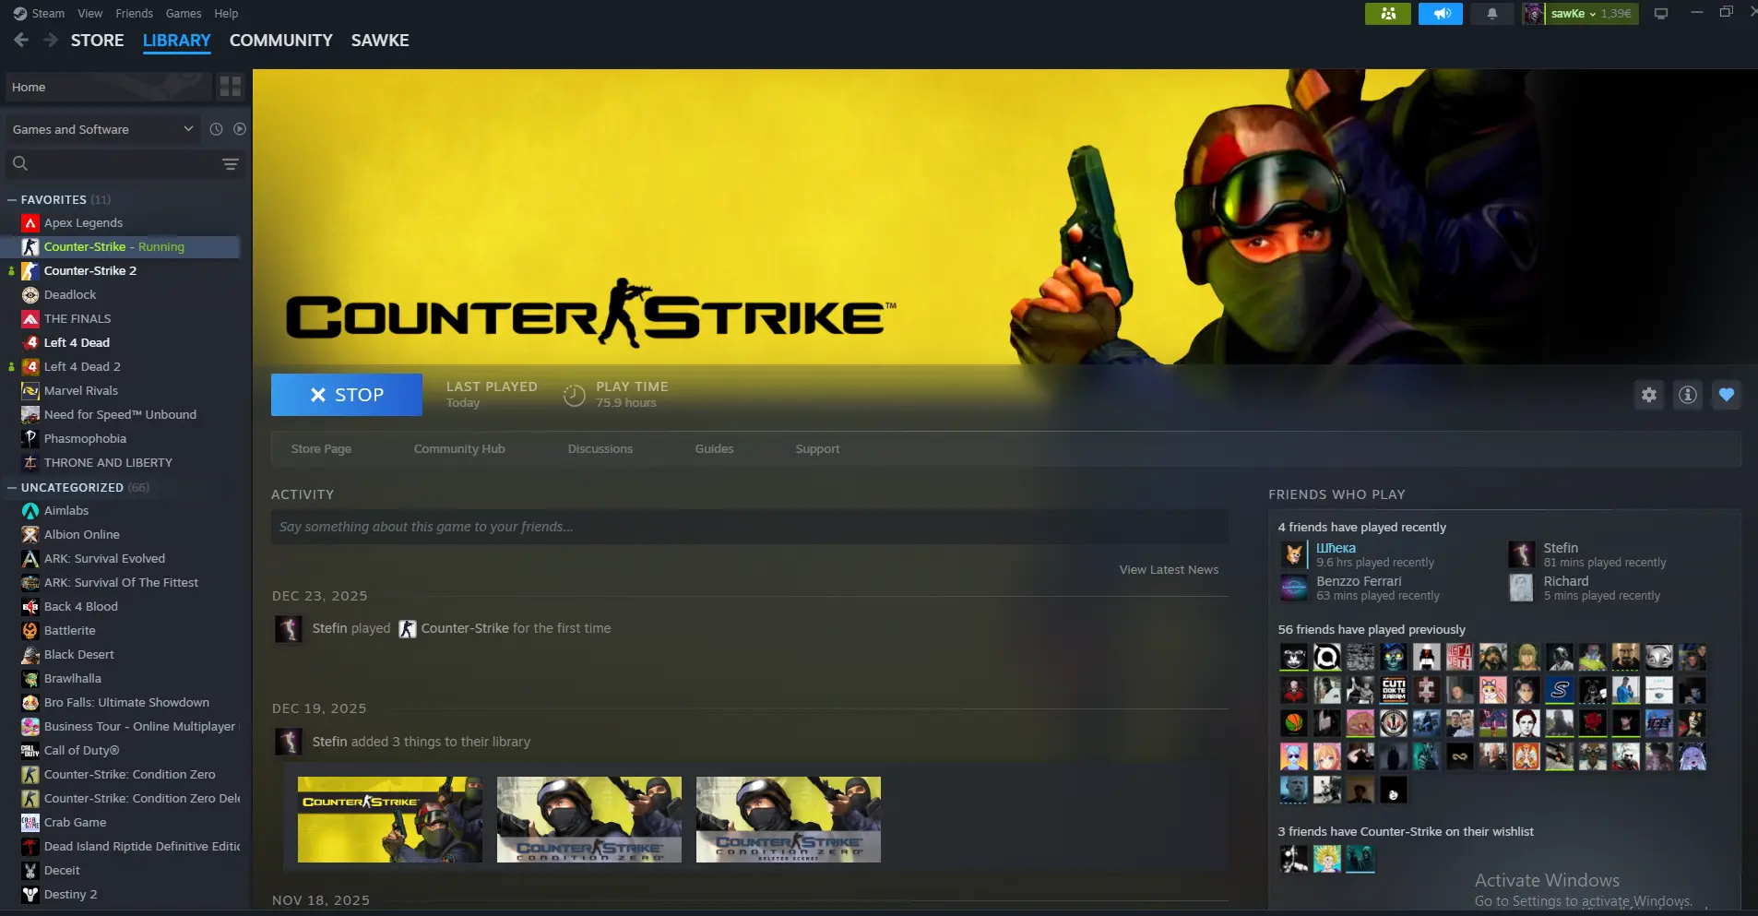Open the Games menu

tap(184, 14)
